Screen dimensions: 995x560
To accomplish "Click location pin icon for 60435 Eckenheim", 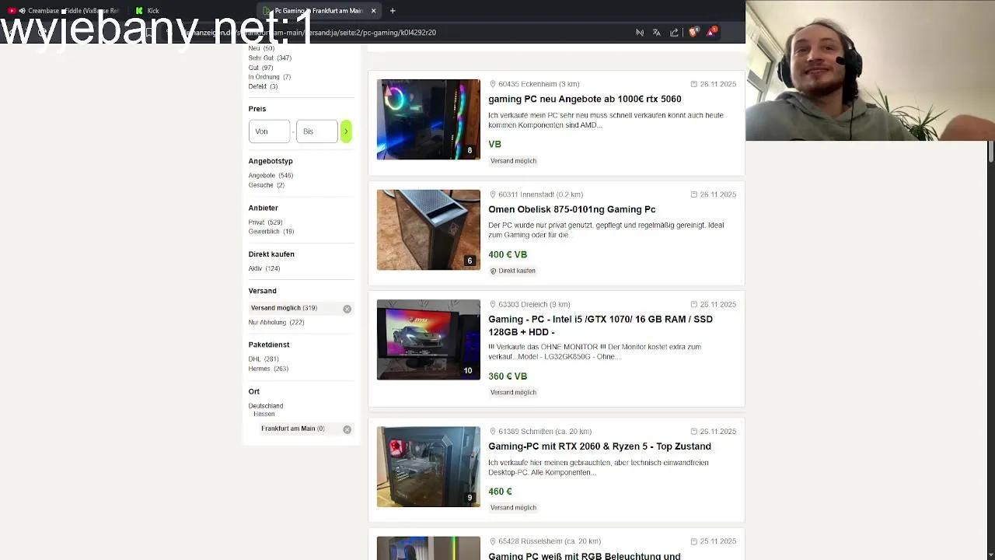I will (x=492, y=84).
